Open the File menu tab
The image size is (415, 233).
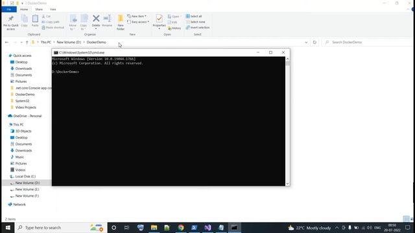pos(9,9)
